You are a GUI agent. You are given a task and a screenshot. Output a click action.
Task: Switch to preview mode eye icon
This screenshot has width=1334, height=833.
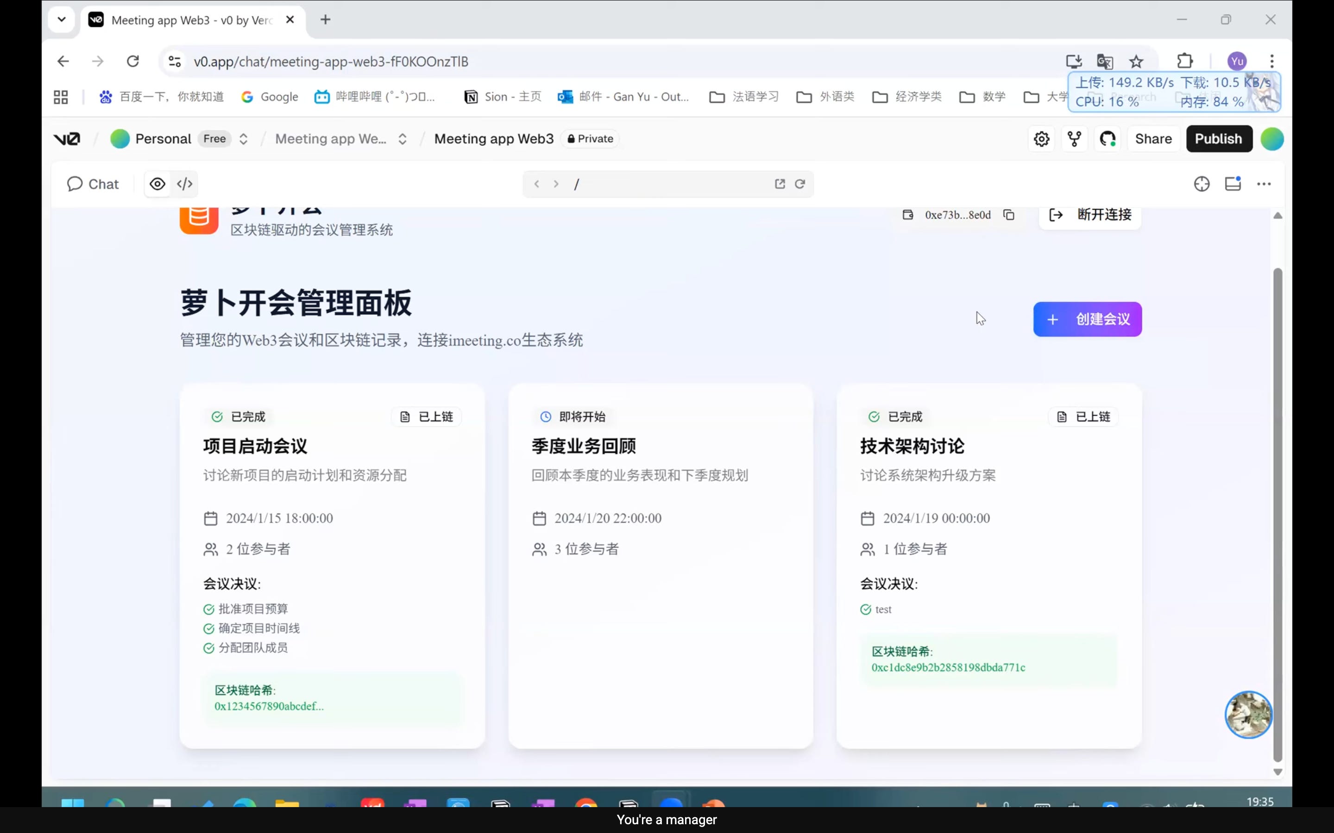coord(157,184)
